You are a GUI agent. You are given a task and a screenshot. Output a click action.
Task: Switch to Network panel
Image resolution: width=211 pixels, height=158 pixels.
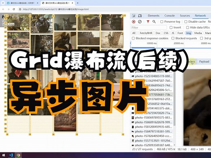(x=200, y=16)
